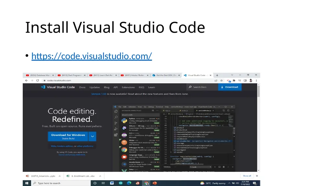Click the volume speaker icon in tray

coord(237,183)
